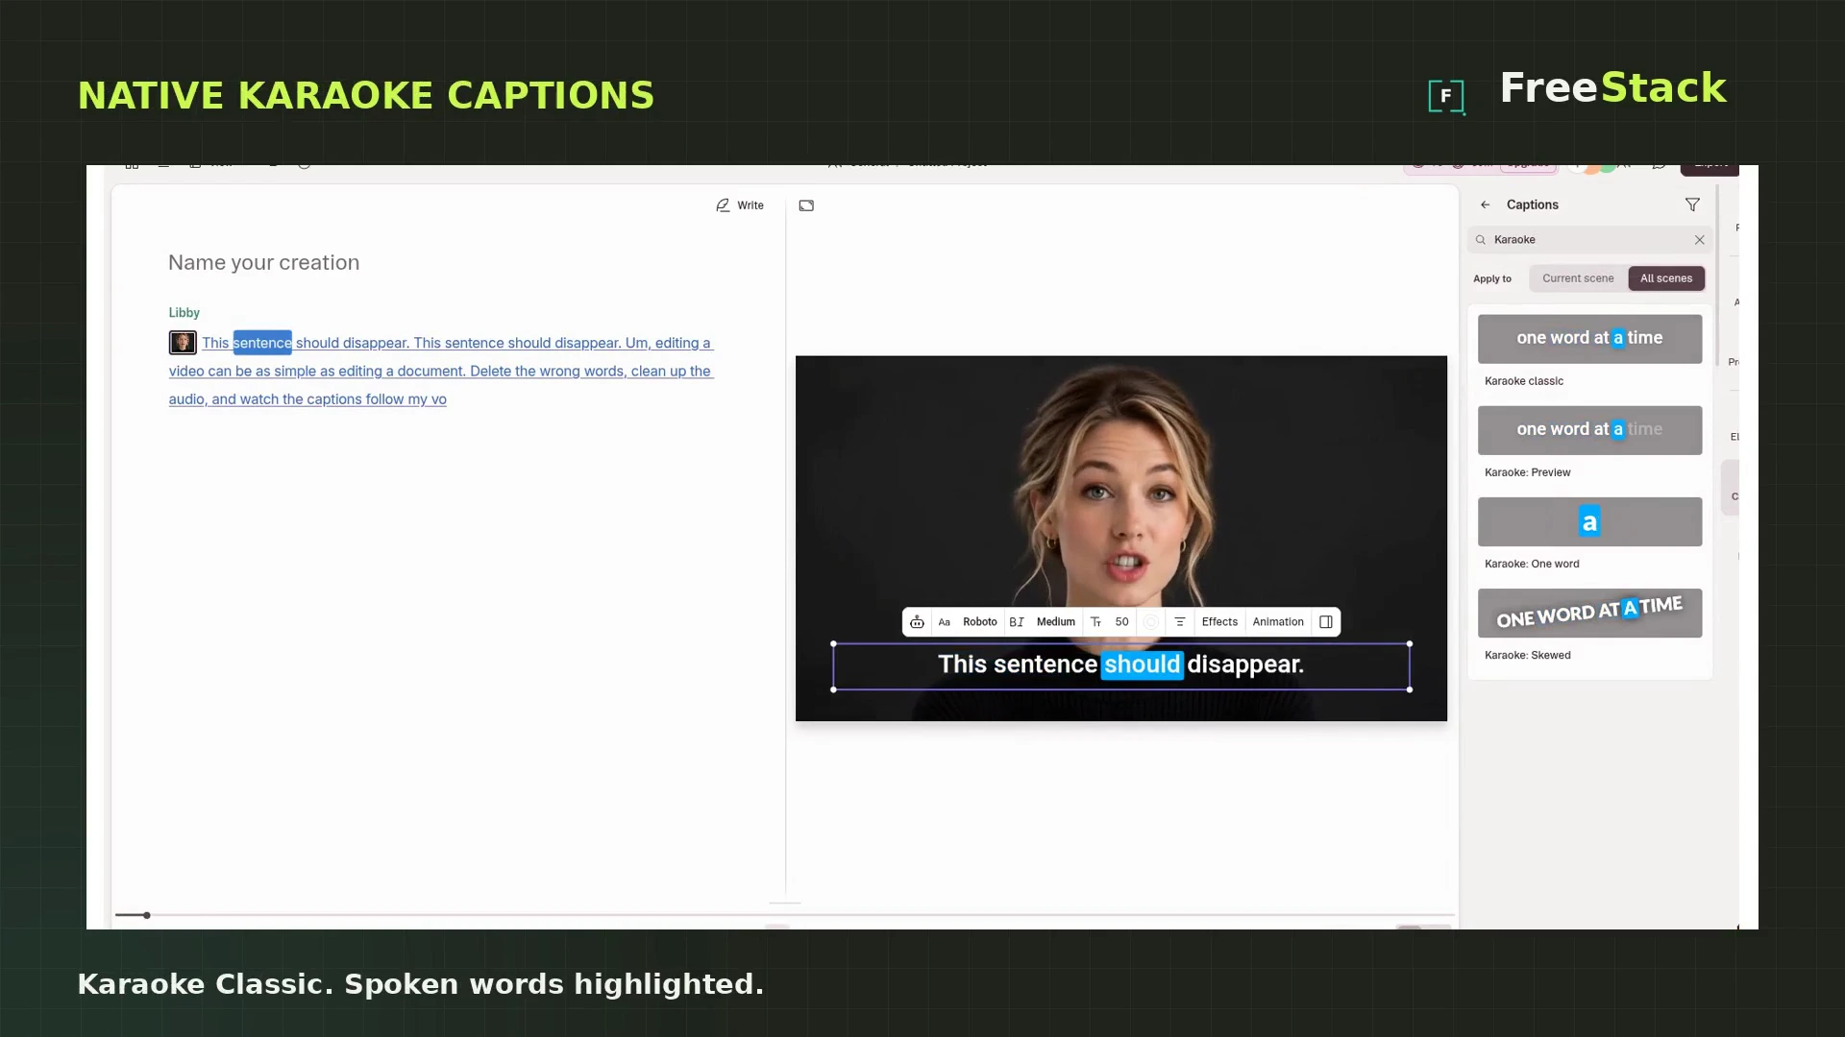Open the Medium font weight dropdown

click(1056, 622)
